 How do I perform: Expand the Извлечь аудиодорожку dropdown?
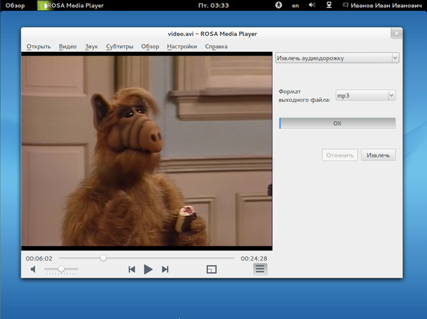click(x=337, y=58)
